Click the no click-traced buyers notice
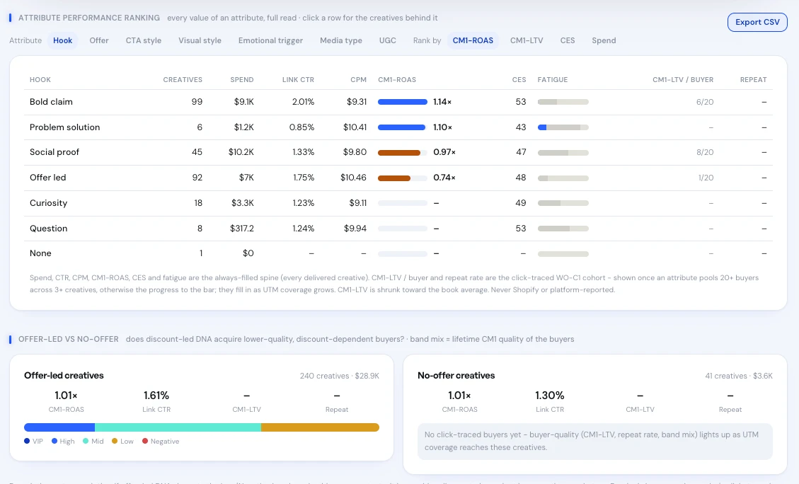Viewport: 799px width, 484px height. tap(594, 442)
